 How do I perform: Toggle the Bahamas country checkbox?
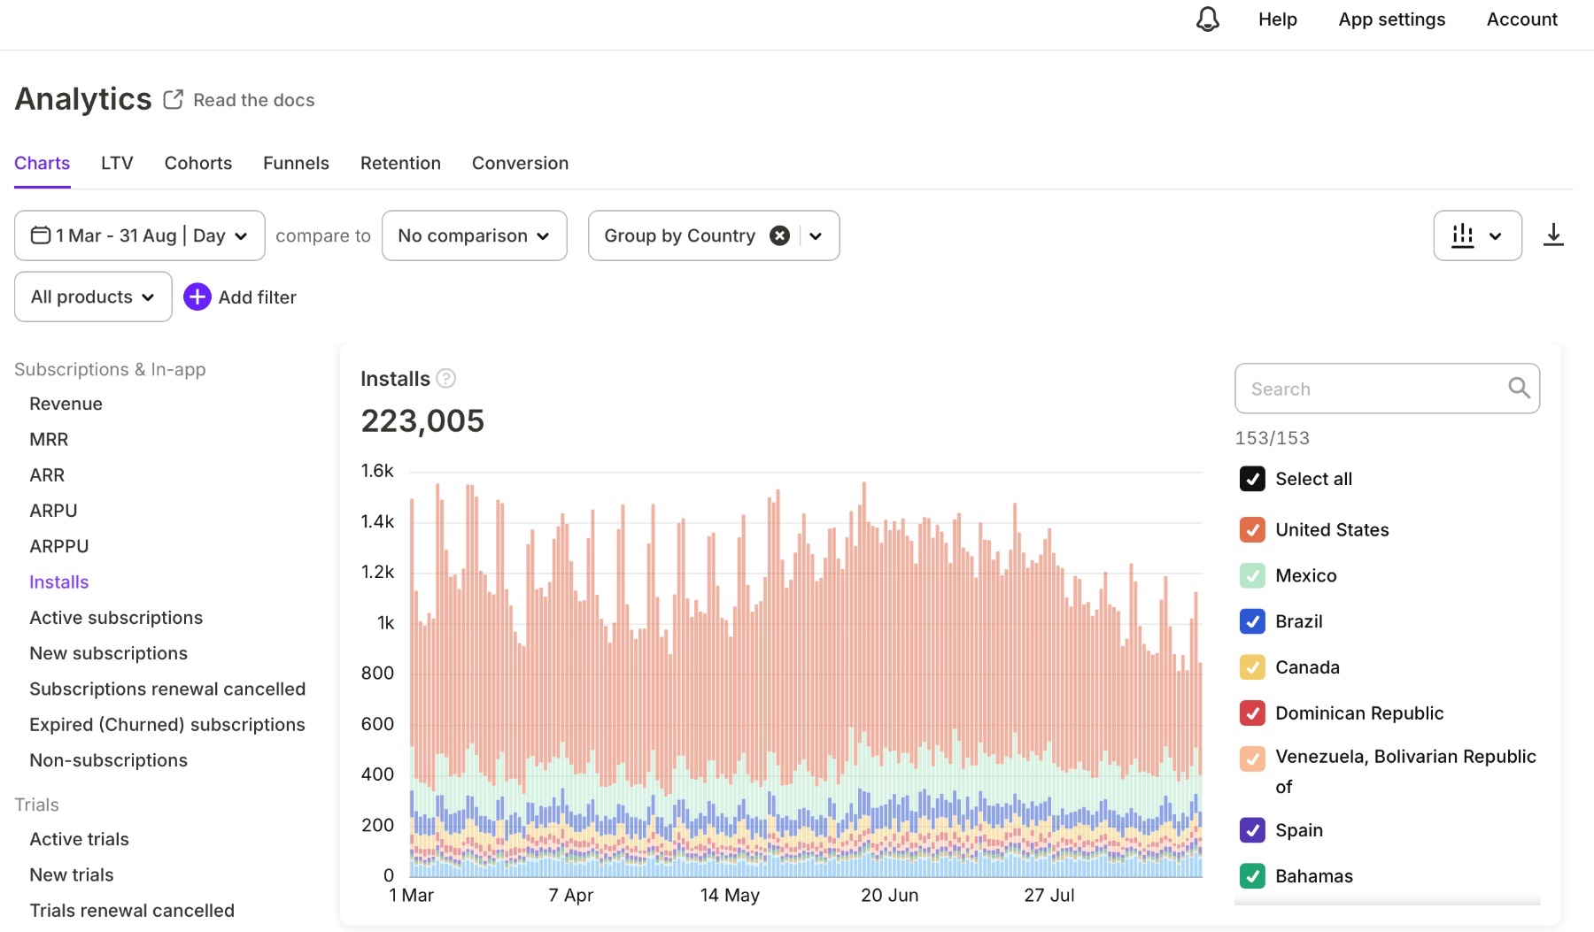[x=1252, y=876]
